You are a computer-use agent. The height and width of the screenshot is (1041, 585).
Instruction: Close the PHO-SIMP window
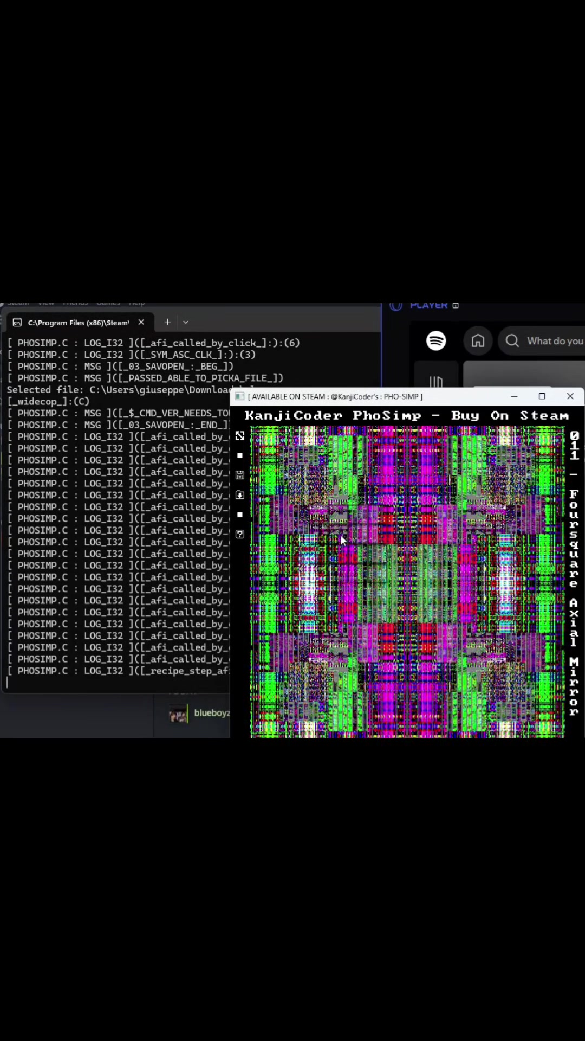[570, 396]
